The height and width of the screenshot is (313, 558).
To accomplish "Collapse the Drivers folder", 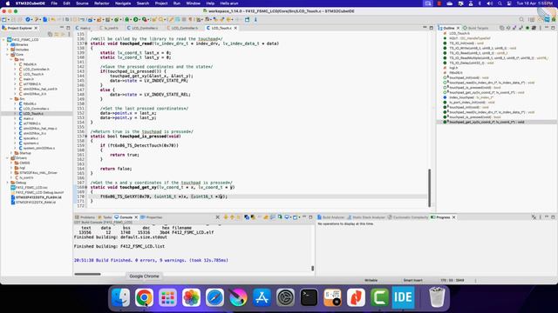I will [x=8, y=158].
